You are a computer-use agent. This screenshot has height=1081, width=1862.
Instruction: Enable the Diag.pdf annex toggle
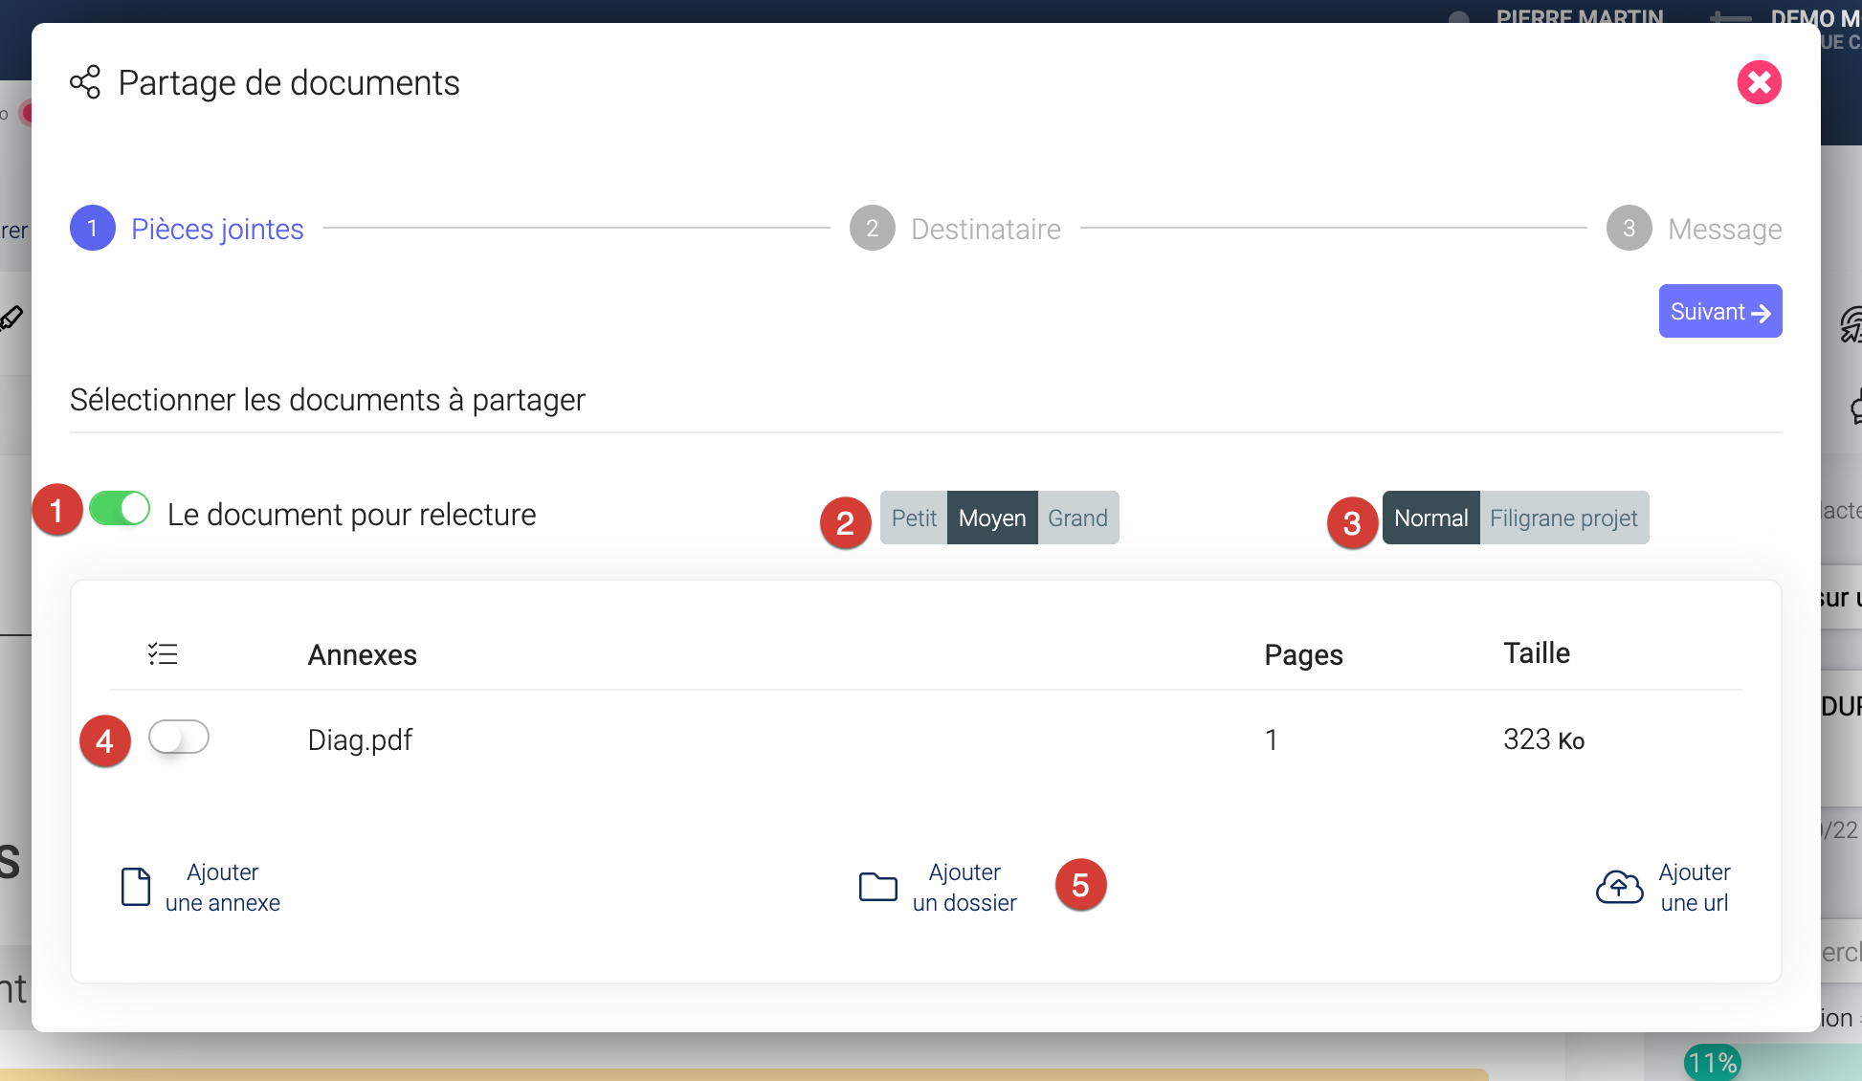coord(179,738)
